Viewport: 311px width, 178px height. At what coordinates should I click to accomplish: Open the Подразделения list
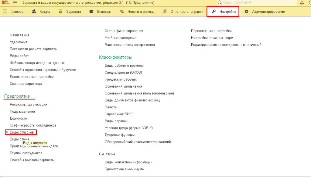click(x=22, y=111)
